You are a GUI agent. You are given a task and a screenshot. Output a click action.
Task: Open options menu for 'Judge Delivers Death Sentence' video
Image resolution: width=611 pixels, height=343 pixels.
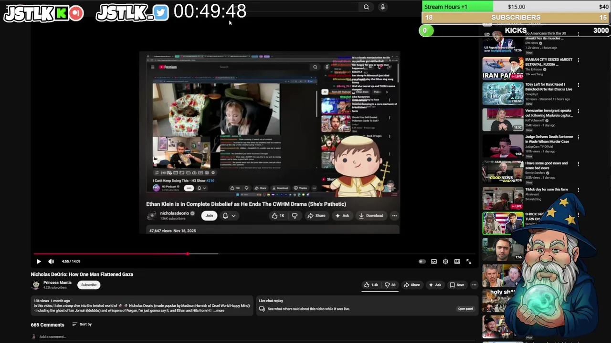pos(578,137)
